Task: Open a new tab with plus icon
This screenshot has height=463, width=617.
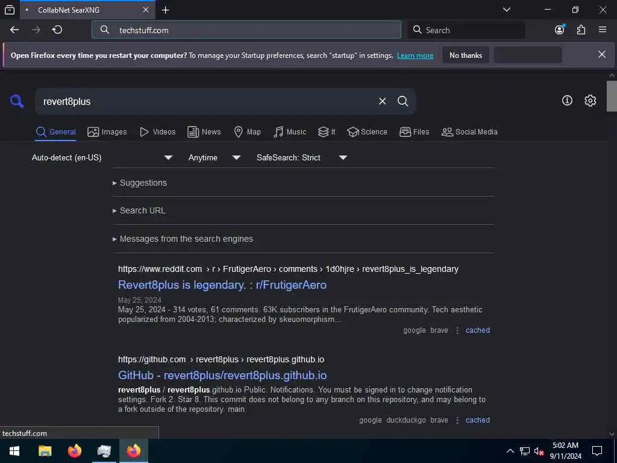Action: click(x=165, y=10)
